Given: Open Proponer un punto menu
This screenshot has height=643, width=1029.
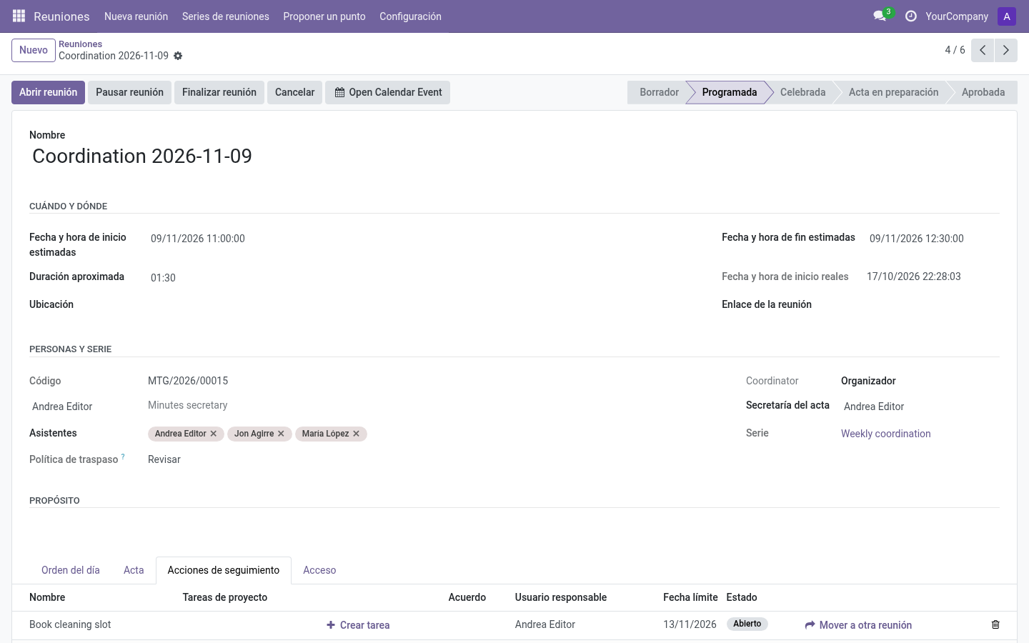Looking at the screenshot, I should click(324, 16).
